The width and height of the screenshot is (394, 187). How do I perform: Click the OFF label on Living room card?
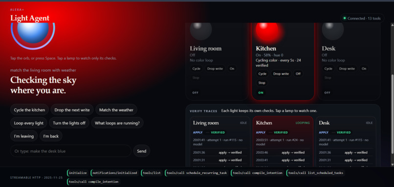pyautogui.click(x=195, y=93)
